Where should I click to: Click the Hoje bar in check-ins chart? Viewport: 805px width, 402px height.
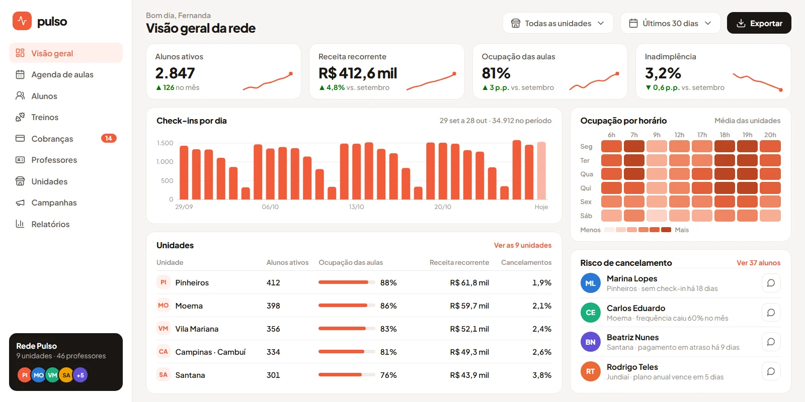click(x=541, y=171)
